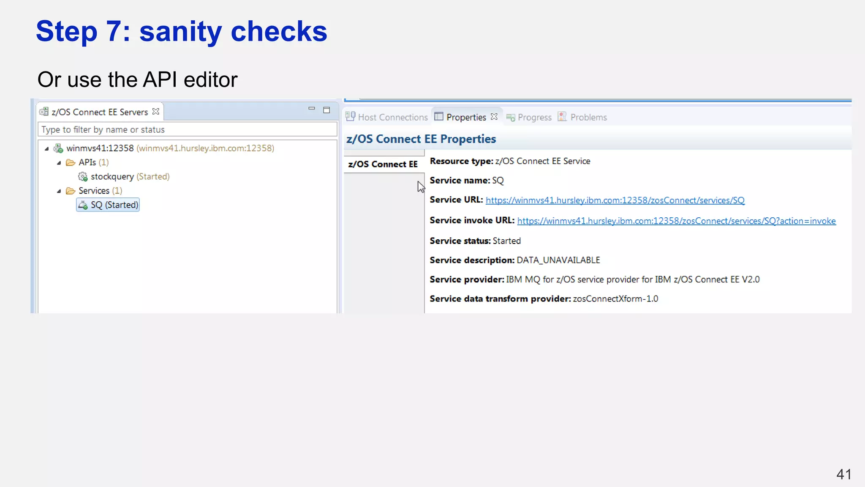865x487 pixels.
Task: Click the Properties tab icon
Action: pyautogui.click(x=439, y=117)
